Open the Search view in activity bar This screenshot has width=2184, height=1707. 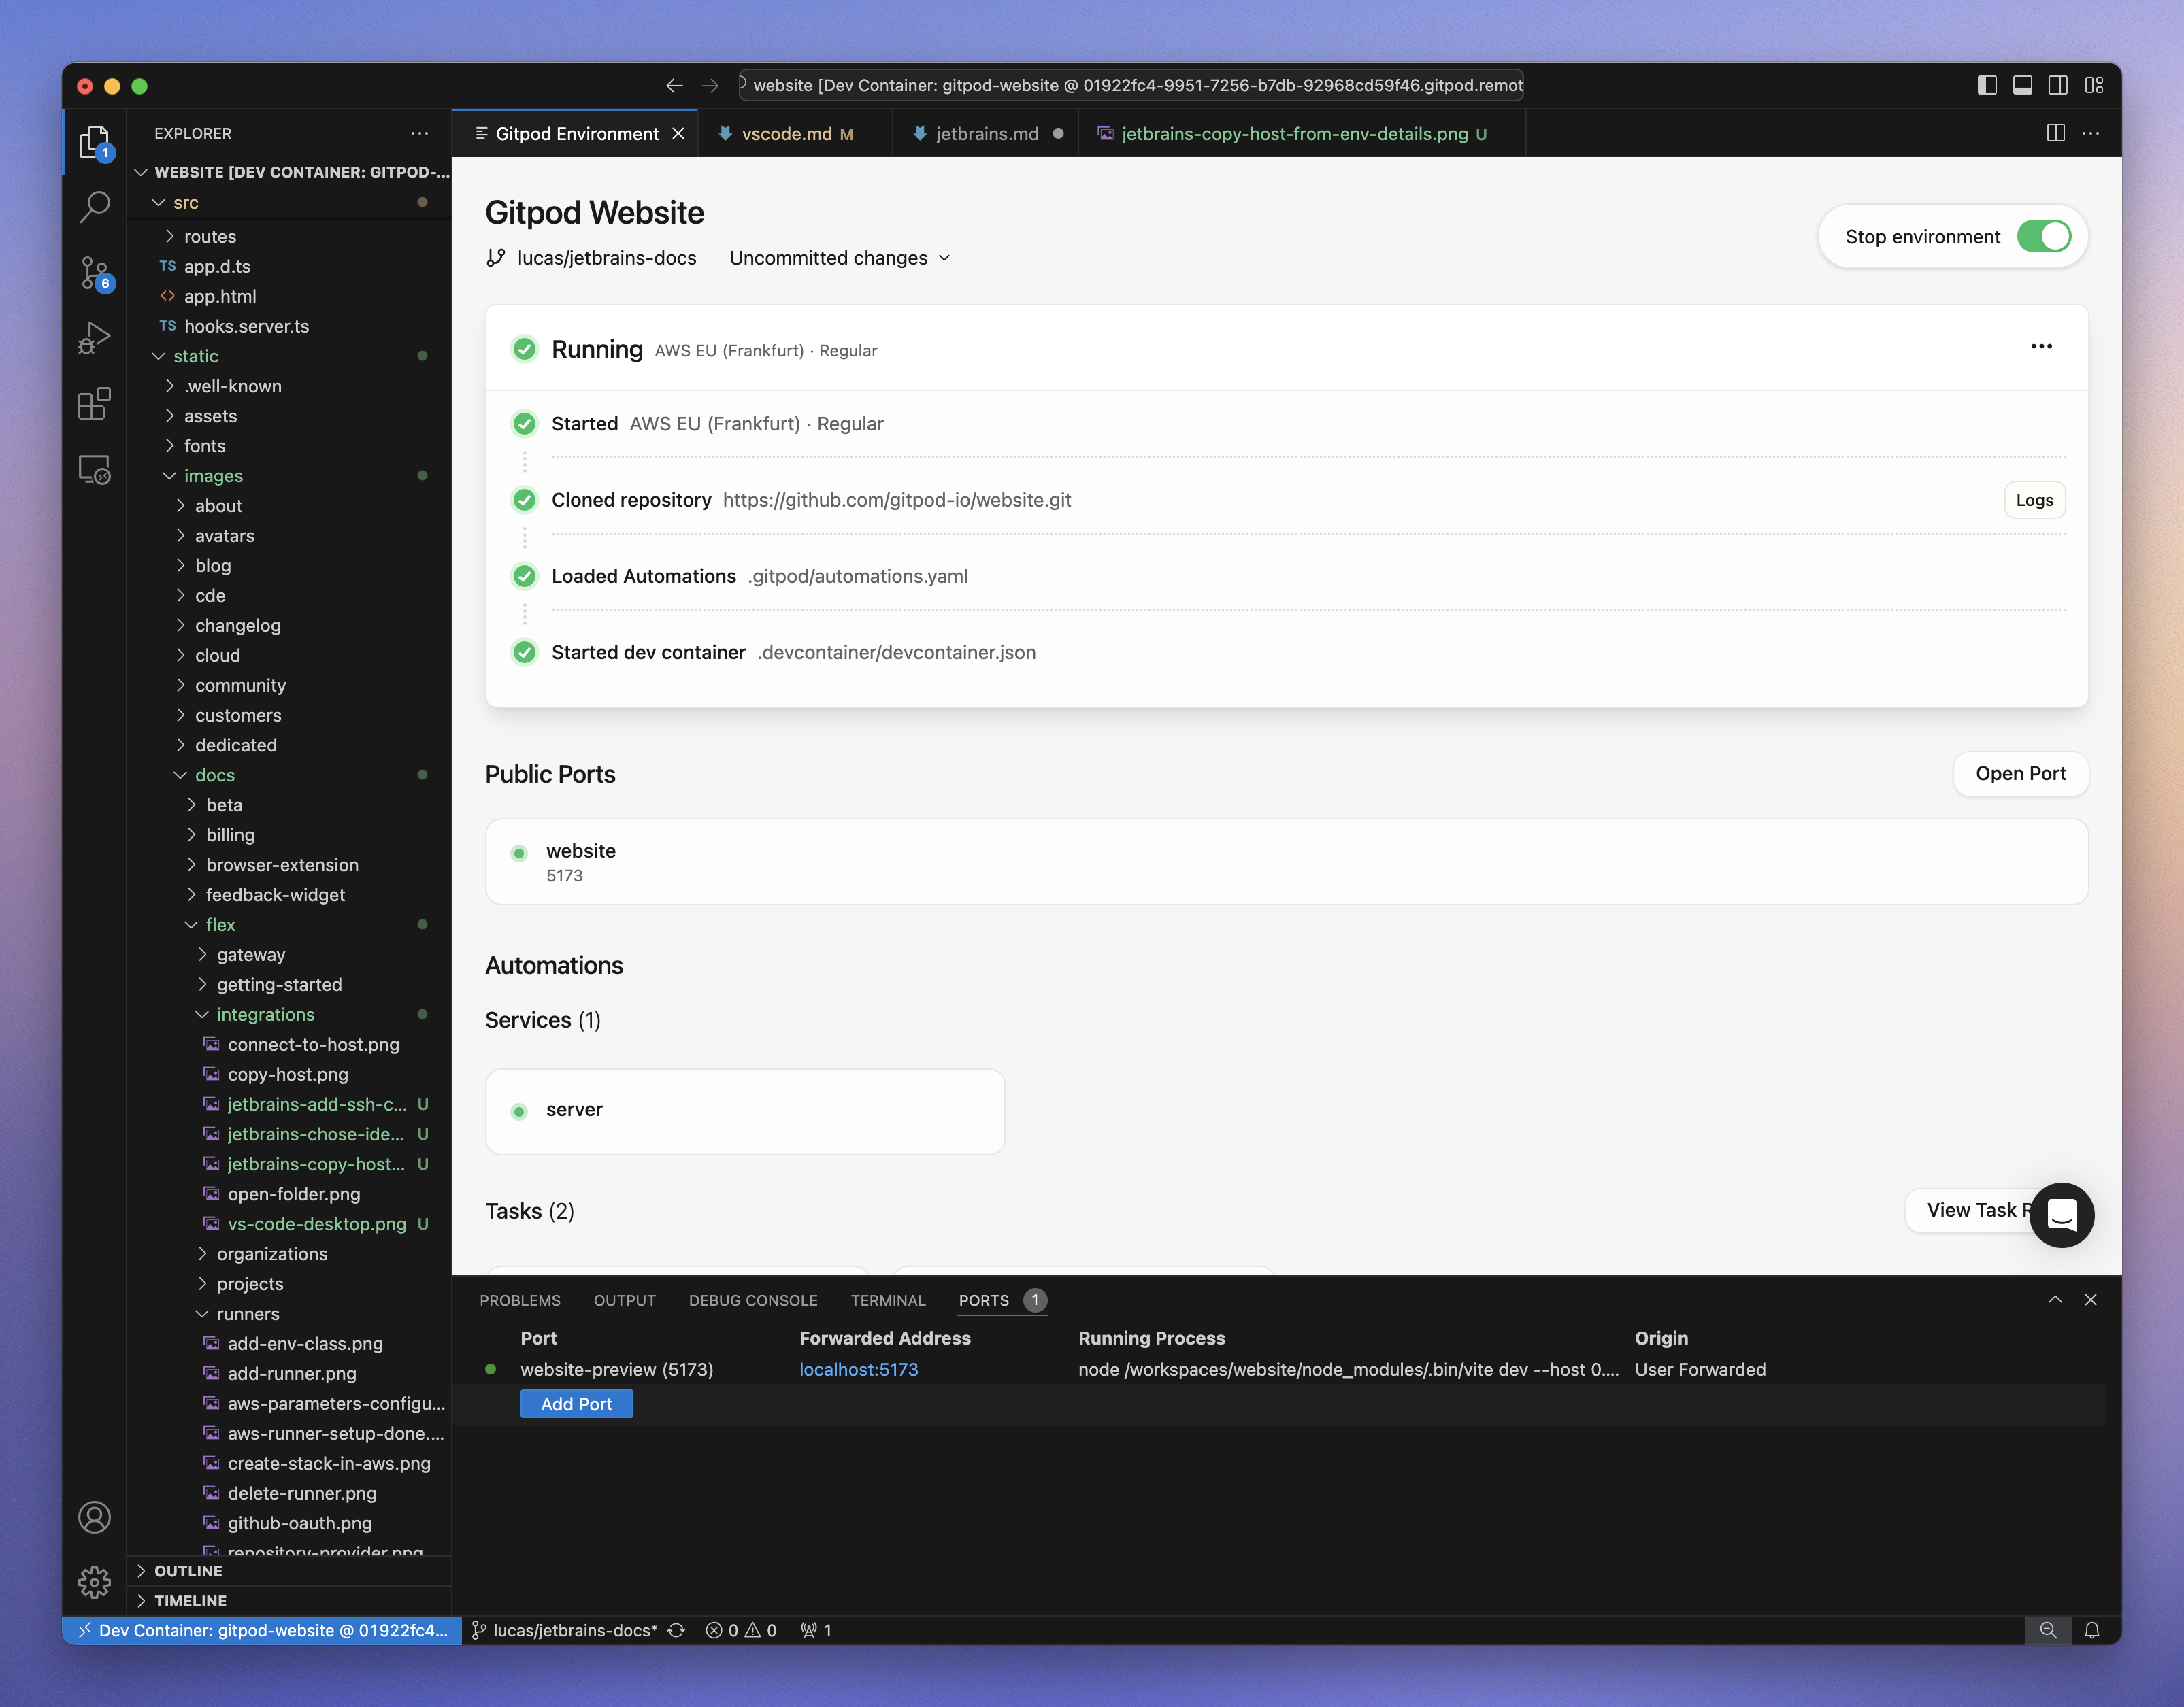click(94, 207)
